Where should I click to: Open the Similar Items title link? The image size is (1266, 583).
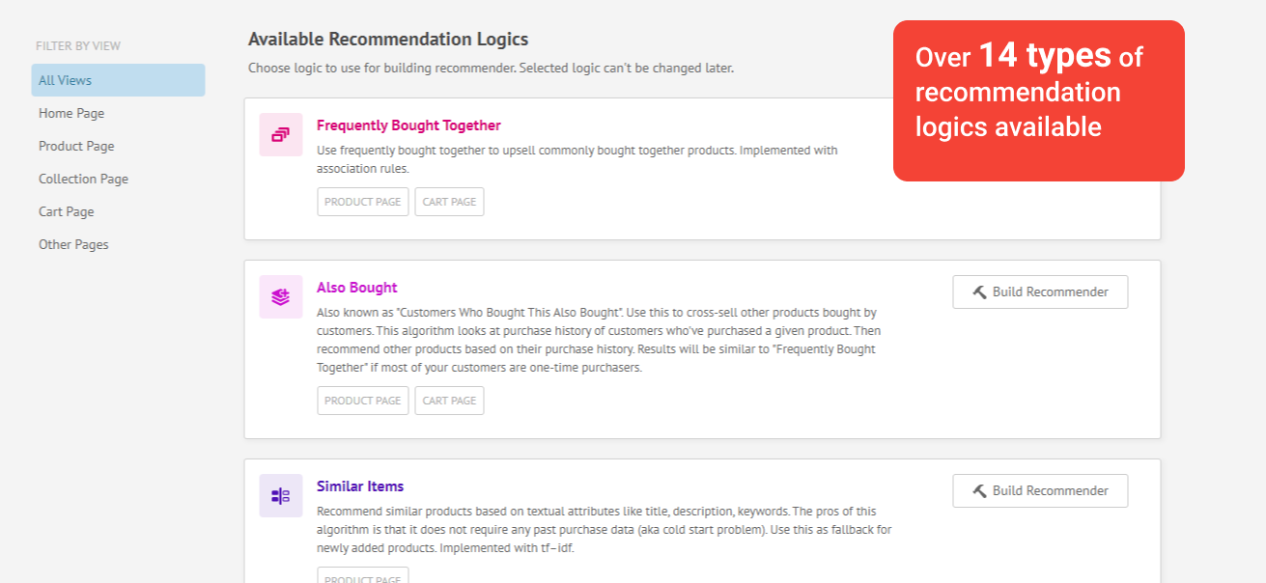click(x=360, y=486)
